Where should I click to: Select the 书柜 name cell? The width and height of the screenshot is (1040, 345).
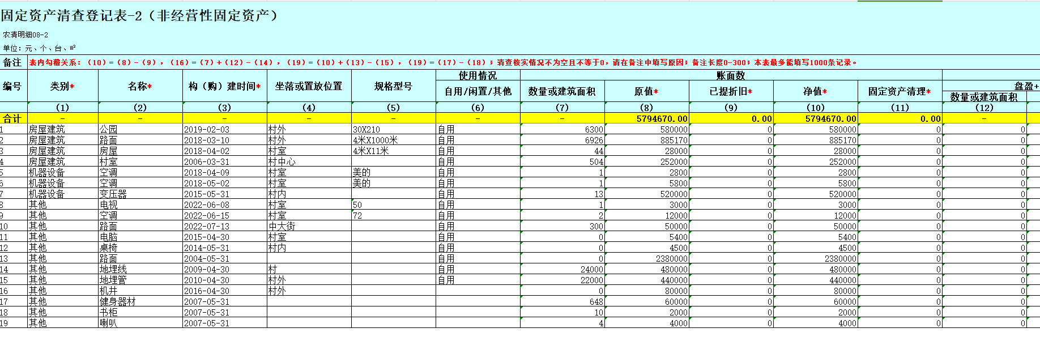140,312
